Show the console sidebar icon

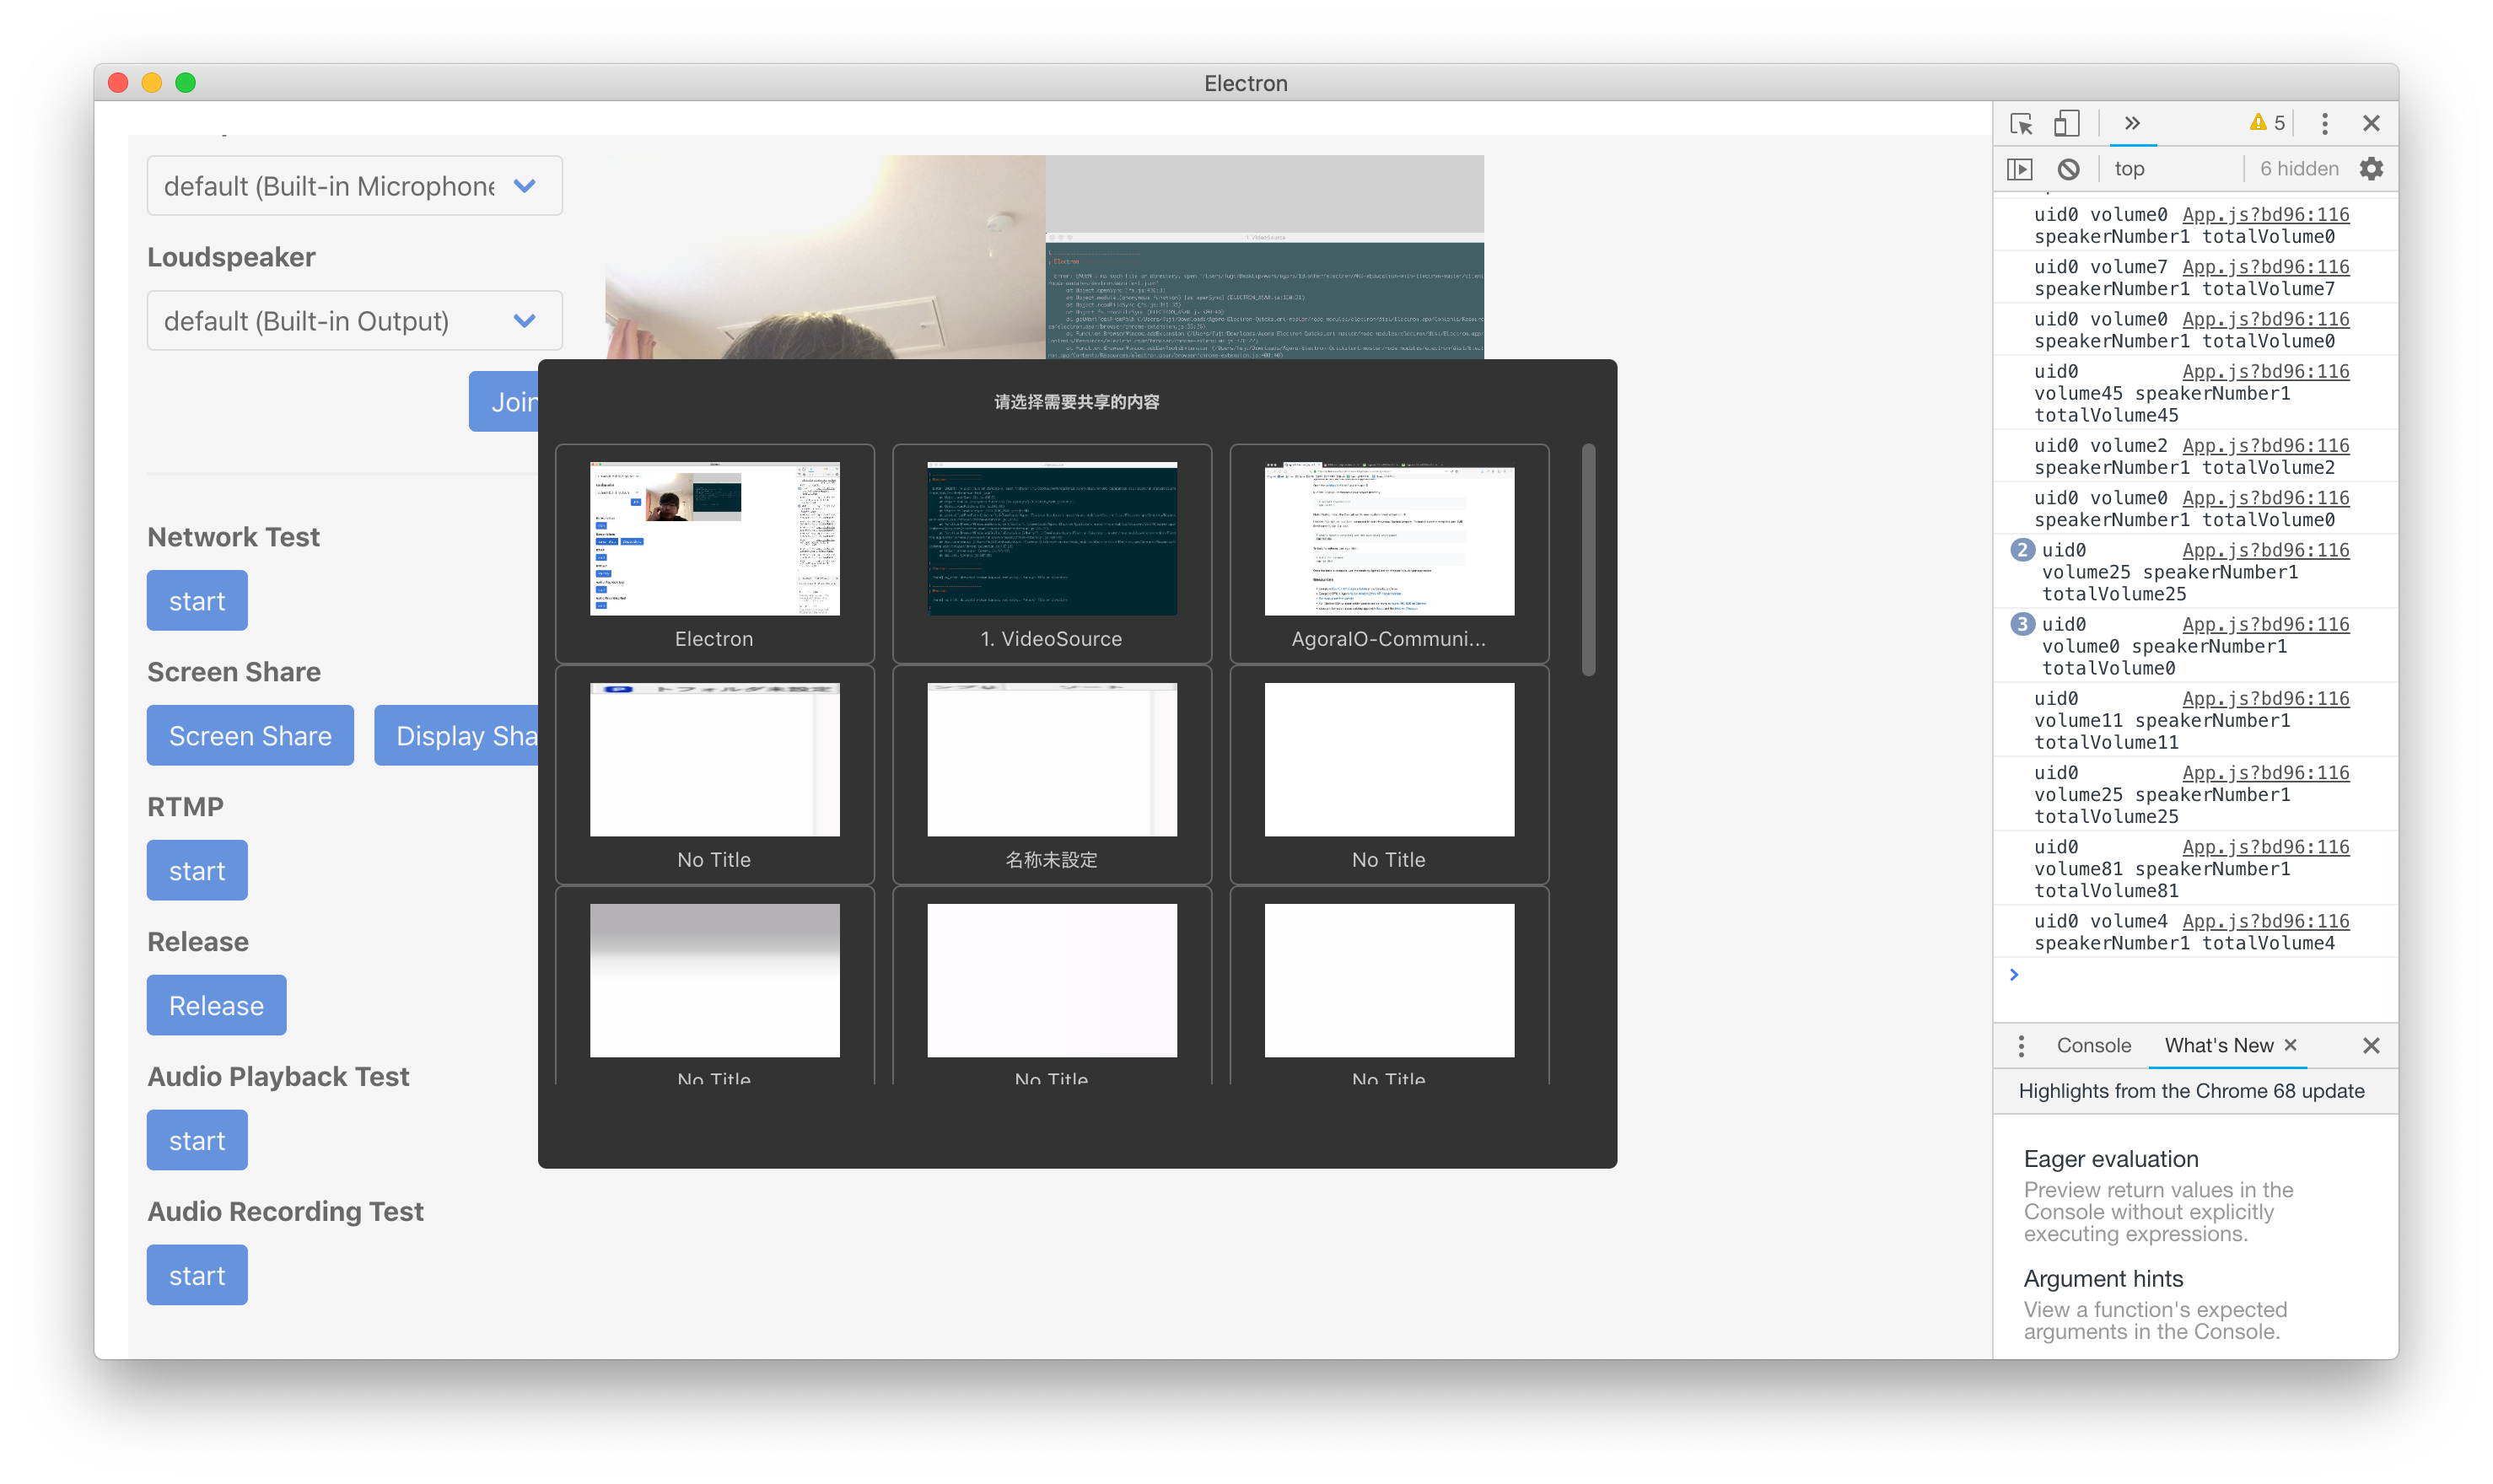click(x=2020, y=169)
